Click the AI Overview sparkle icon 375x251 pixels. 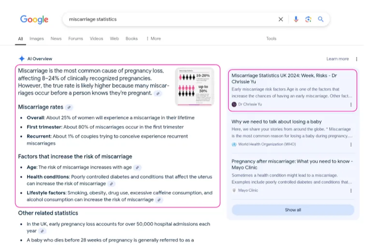click(x=22, y=59)
